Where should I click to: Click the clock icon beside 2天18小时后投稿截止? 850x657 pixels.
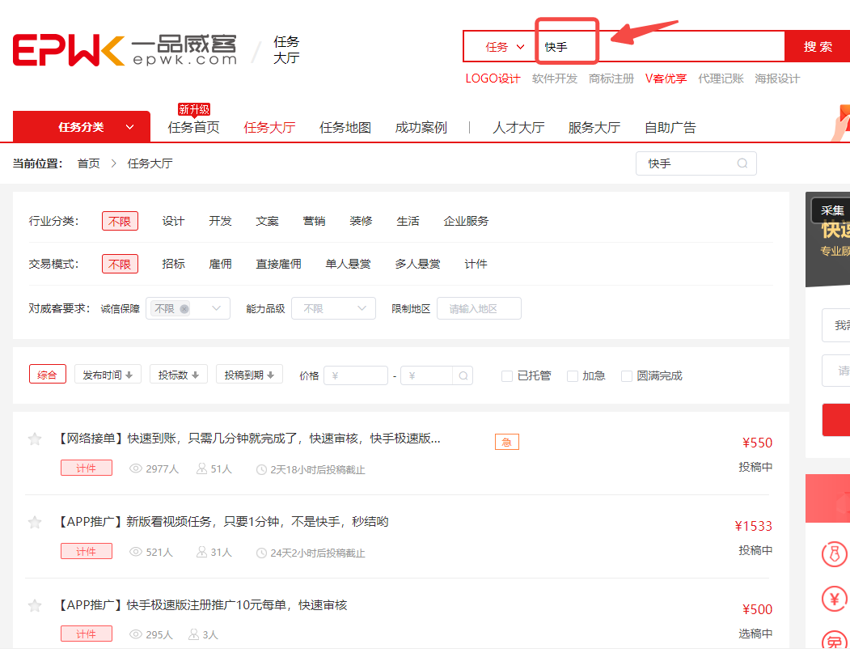pos(261,469)
